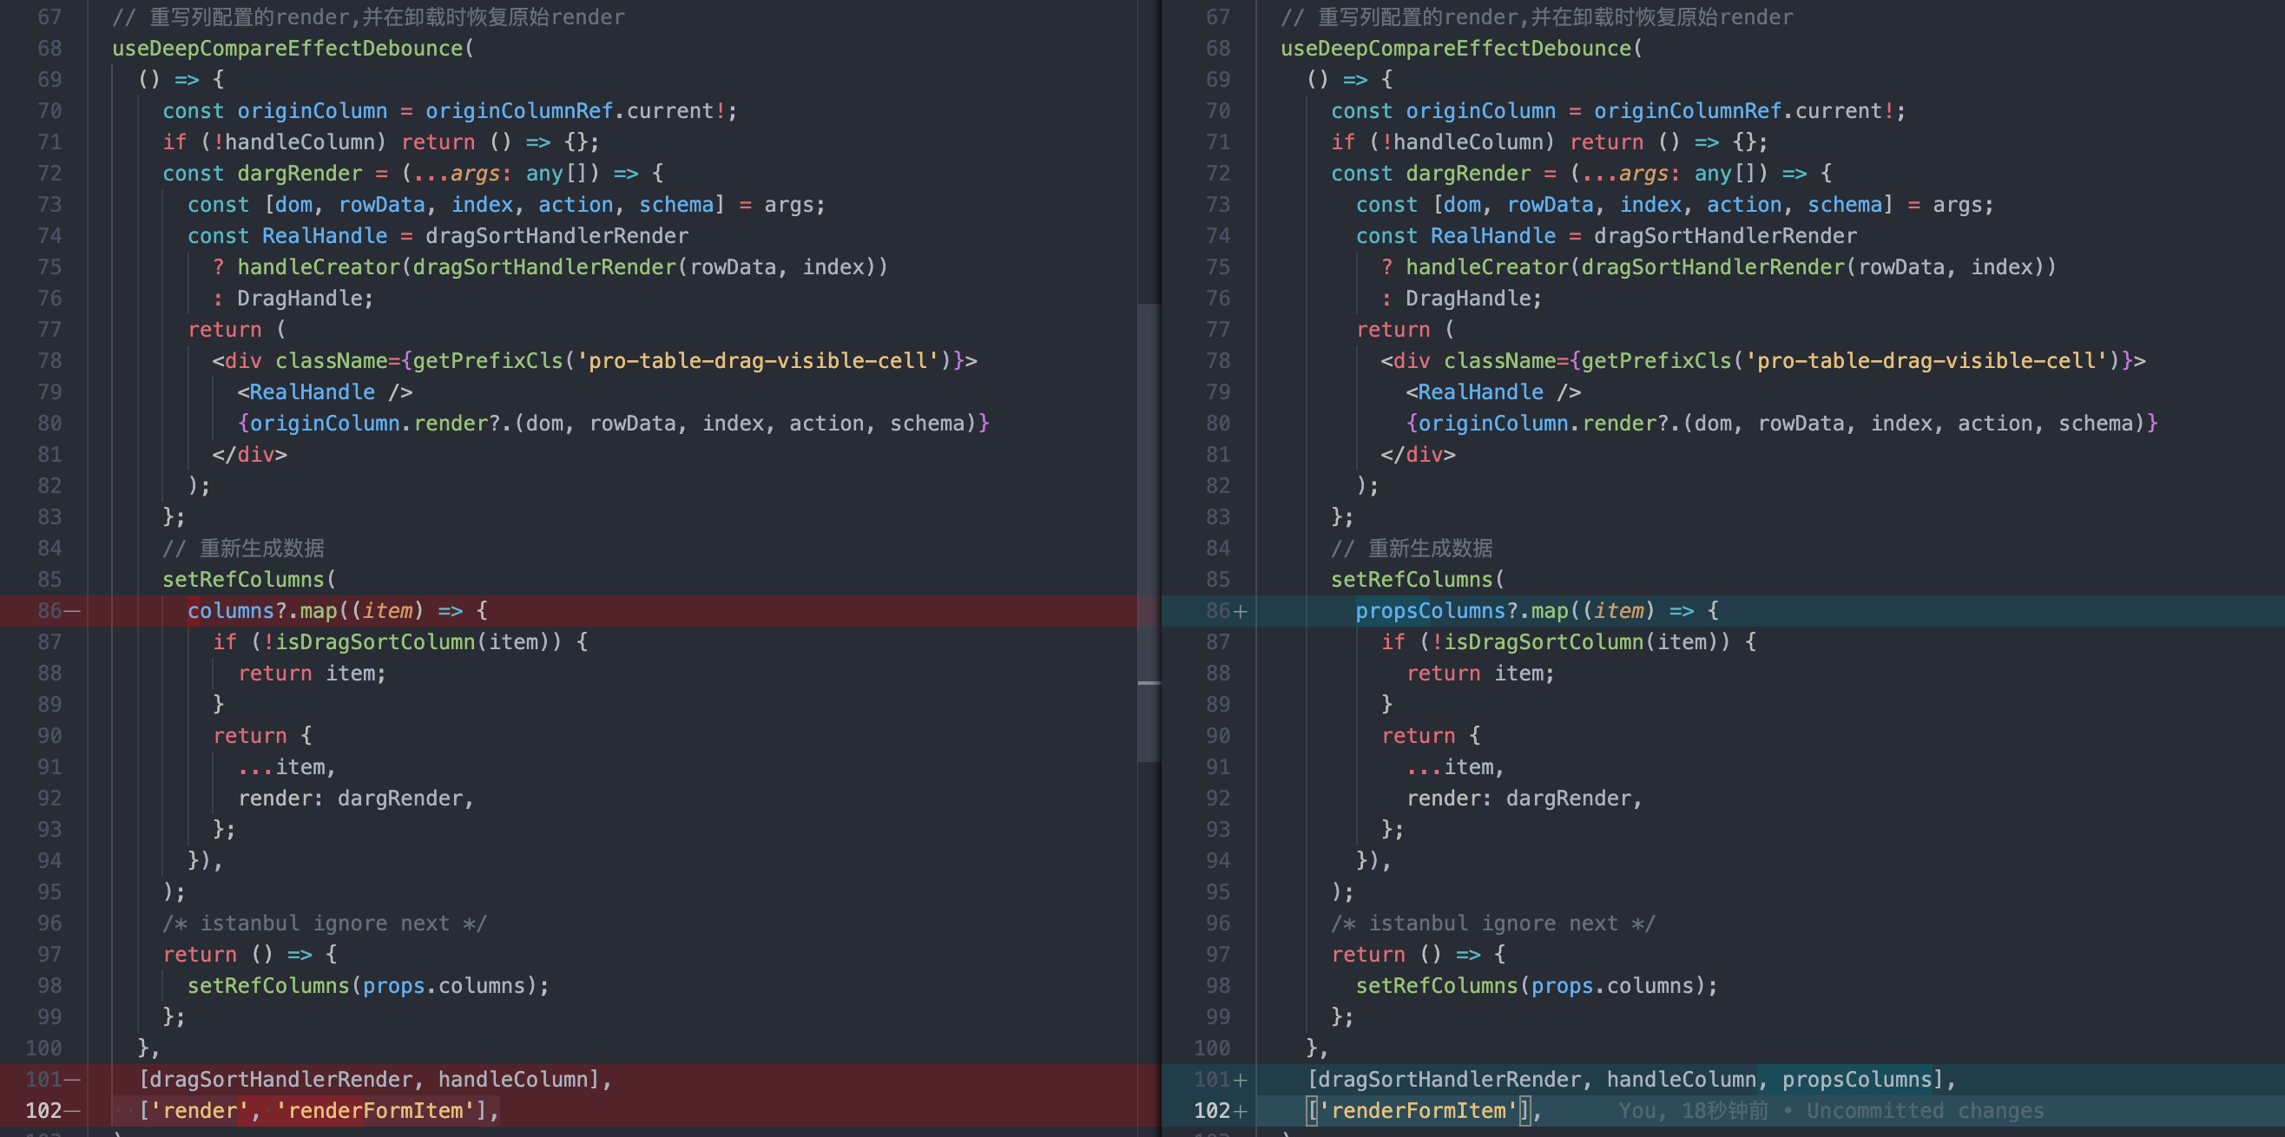Click the minus marker on deleted line 86
The image size is (2285, 1137).
pyautogui.click(x=75, y=610)
